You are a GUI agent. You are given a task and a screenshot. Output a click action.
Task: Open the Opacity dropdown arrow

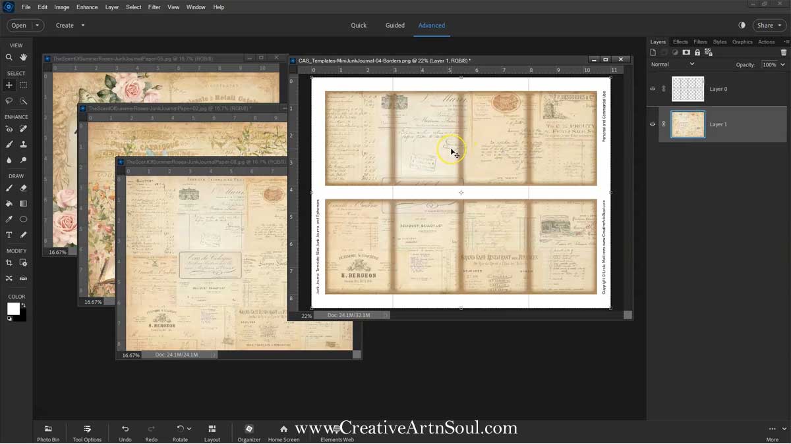[x=782, y=64]
